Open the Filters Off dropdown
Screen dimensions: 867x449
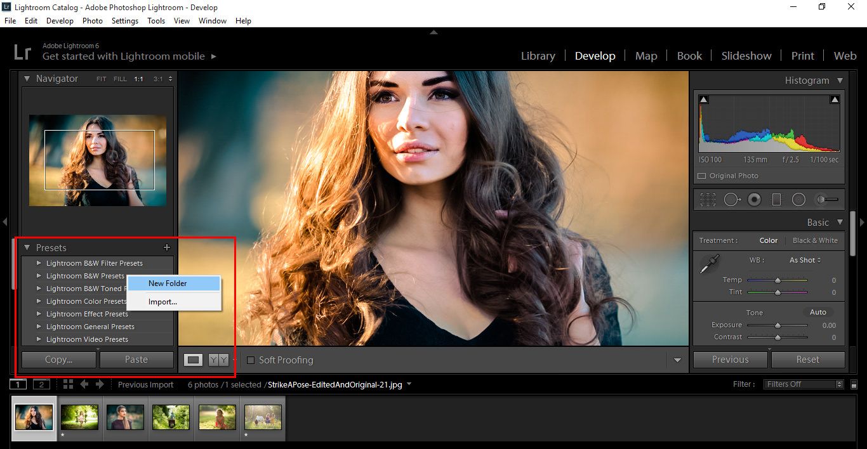pyautogui.click(x=802, y=384)
